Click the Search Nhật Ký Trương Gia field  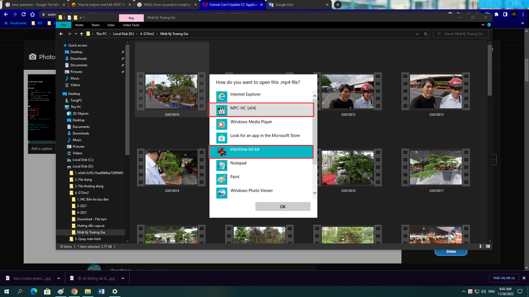coord(461,34)
